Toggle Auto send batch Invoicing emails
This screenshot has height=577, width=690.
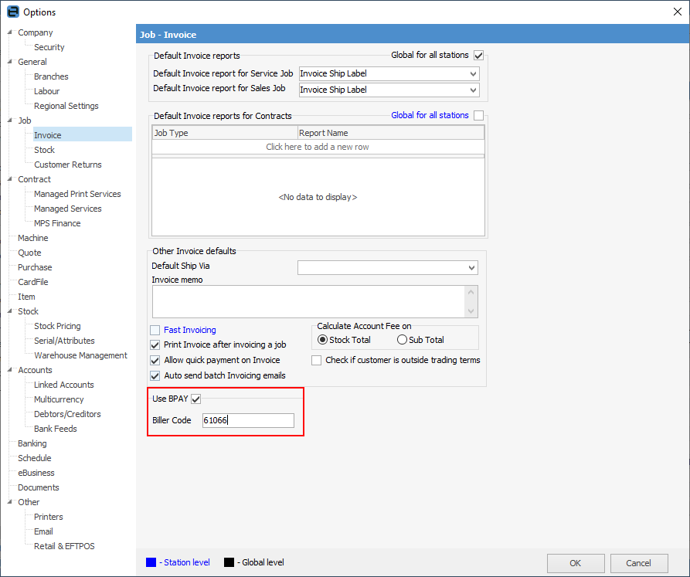(x=155, y=375)
